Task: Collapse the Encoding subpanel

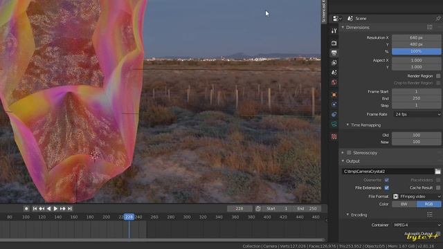Action: [x=347, y=215]
